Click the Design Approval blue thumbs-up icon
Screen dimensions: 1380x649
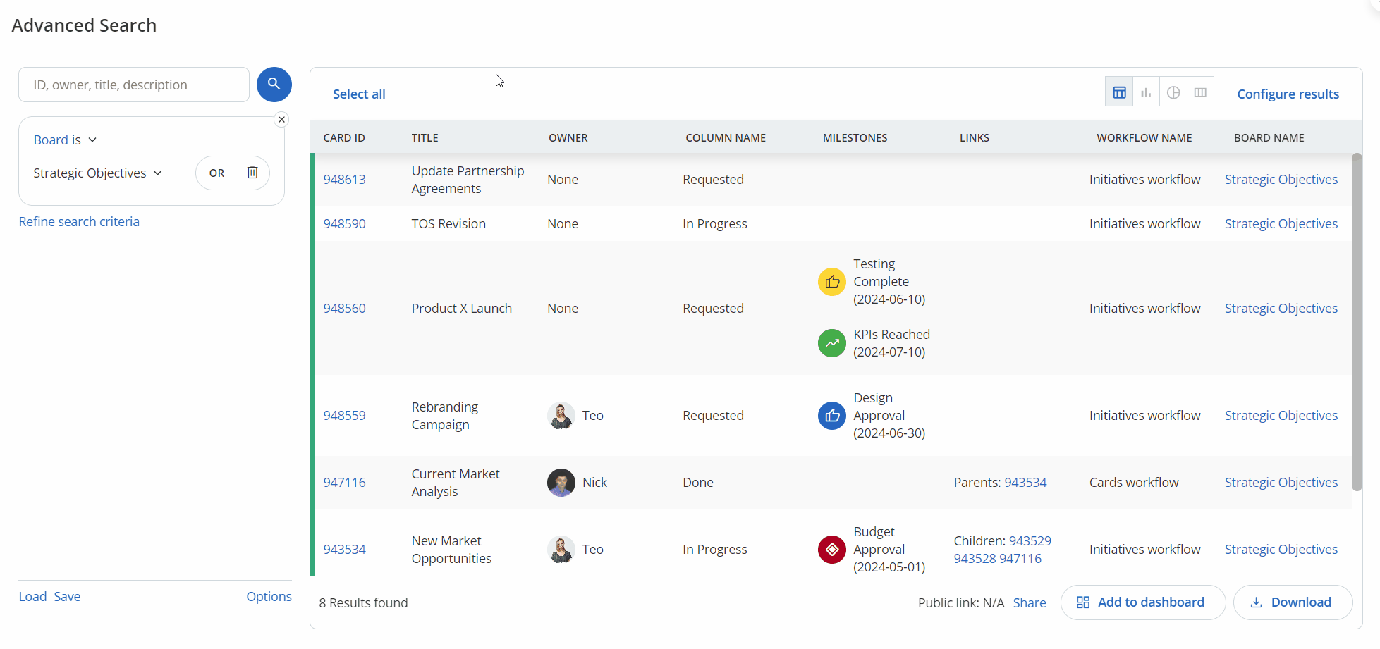click(x=832, y=416)
